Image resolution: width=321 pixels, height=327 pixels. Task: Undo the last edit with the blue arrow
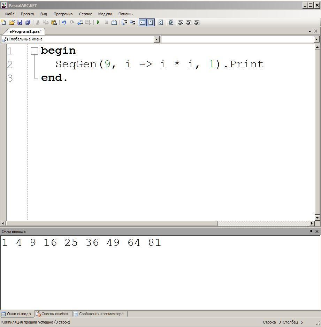point(64,22)
